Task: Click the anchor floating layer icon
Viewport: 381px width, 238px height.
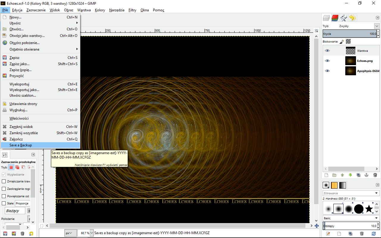Action: click(x=367, y=175)
